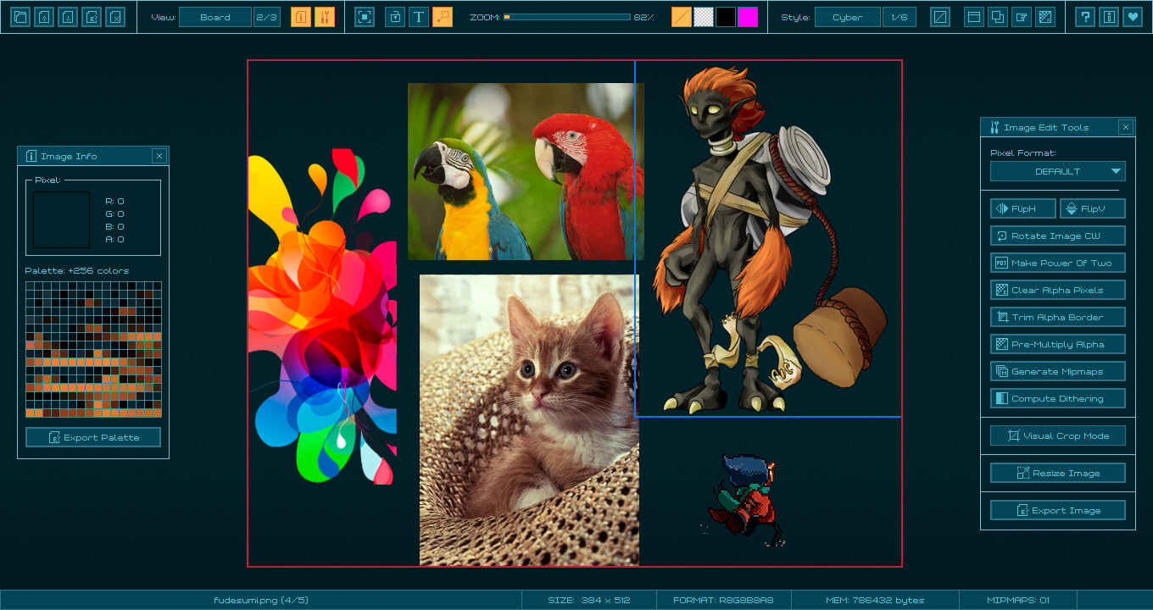Click the Rotate Image CW button

pyautogui.click(x=1057, y=235)
